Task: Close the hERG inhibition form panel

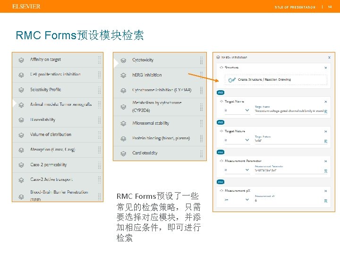Action: point(329,58)
